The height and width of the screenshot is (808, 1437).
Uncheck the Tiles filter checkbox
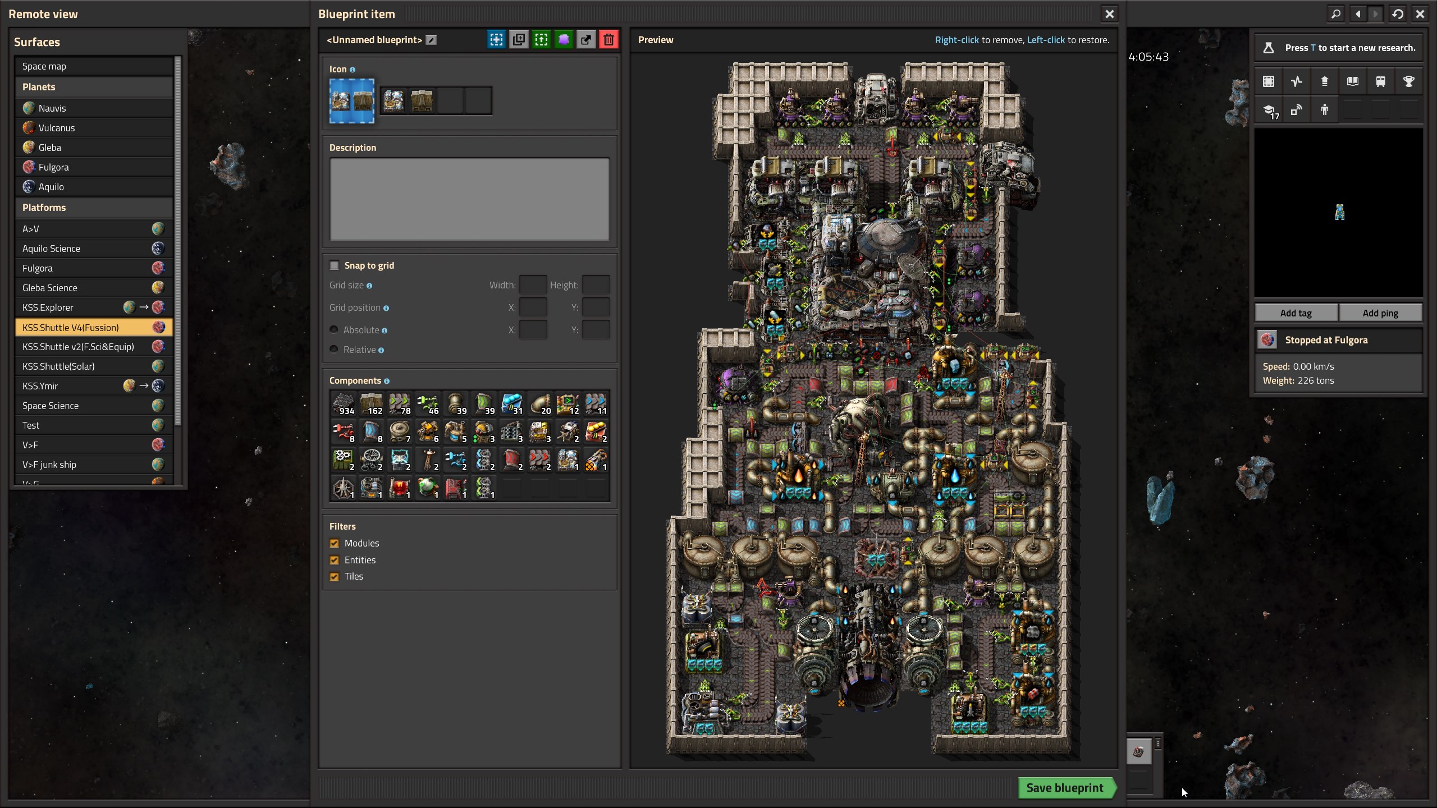click(x=335, y=577)
